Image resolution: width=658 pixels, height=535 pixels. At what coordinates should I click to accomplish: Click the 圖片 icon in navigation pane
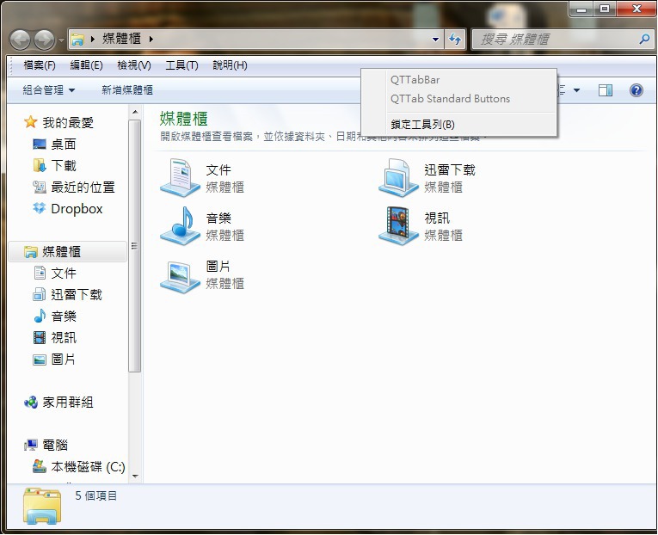(x=40, y=360)
